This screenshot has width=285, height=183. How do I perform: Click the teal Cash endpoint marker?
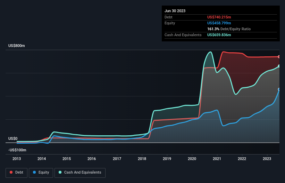click(x=279, y=66)
